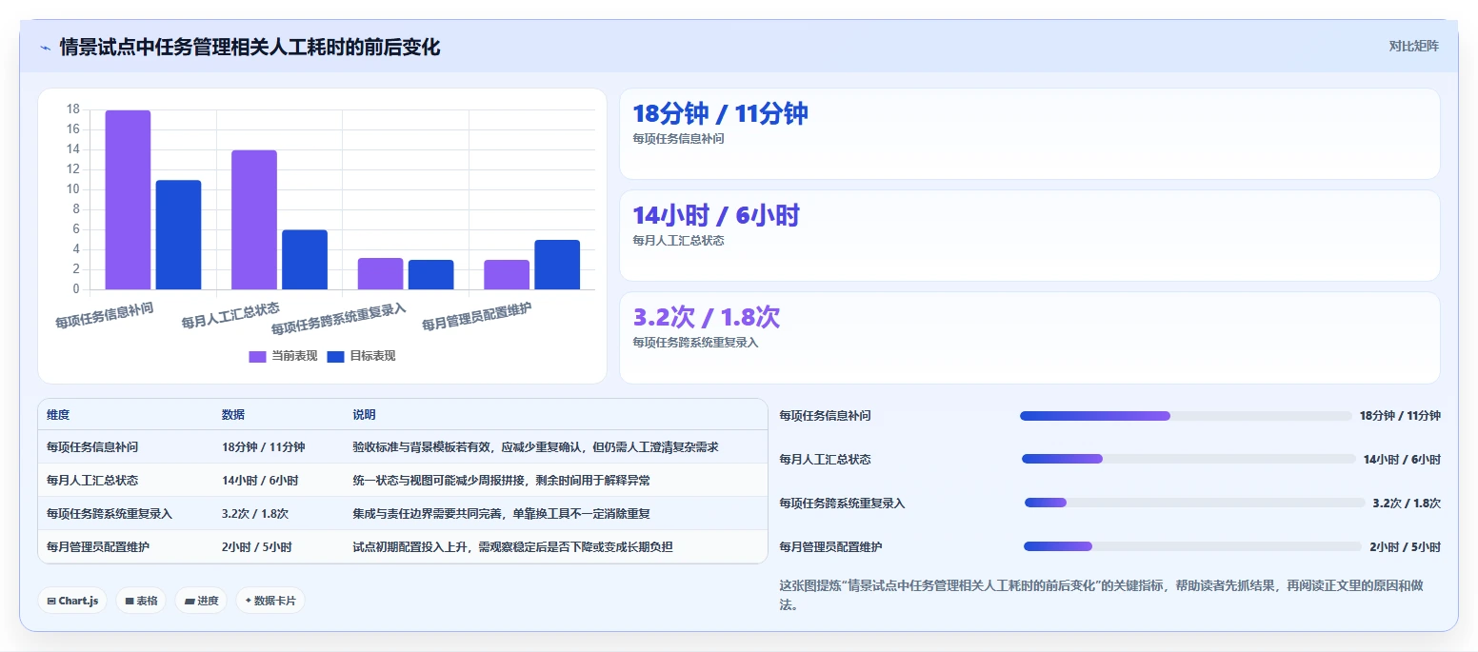Click the purple bar for 每项任务跨系统重复录入
Viewport: 1478px width, 652px height.
(x=380, y=274)
